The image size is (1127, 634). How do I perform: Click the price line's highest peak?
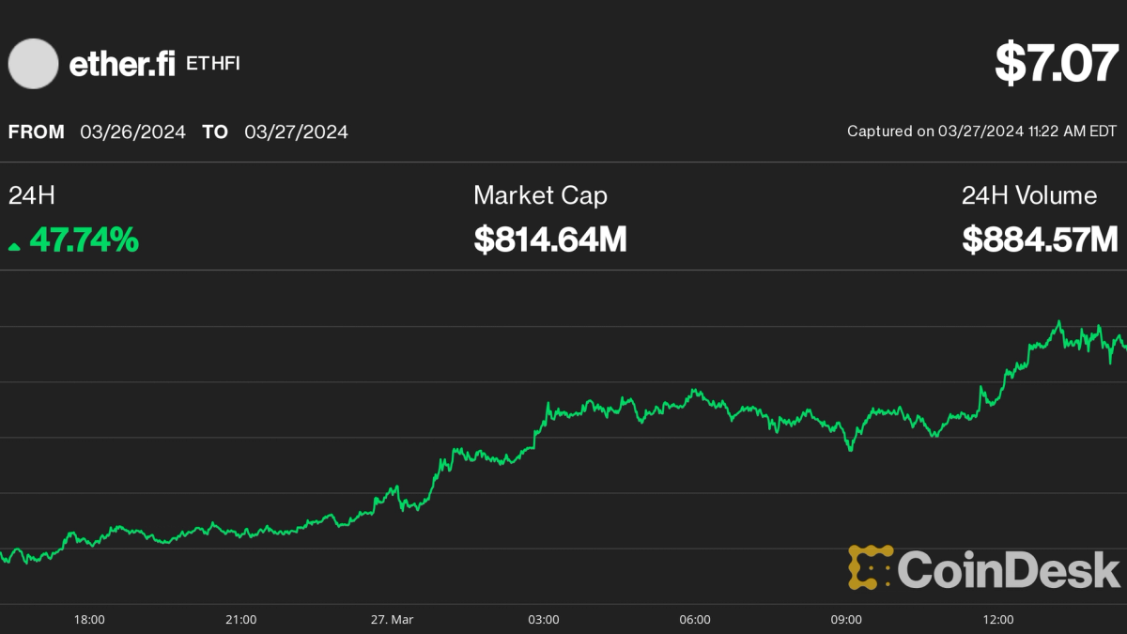point(1059,322)
